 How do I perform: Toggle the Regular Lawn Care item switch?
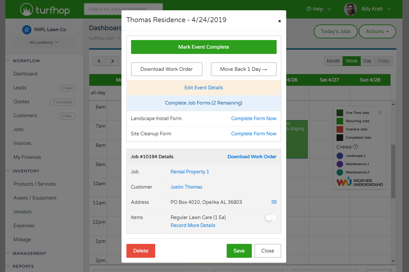270,218
